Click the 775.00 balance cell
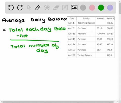The width and height of the screenshot is (121, 103). coord(110,23)
